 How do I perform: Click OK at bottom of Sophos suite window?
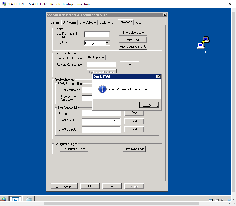[x=90, y=186]
